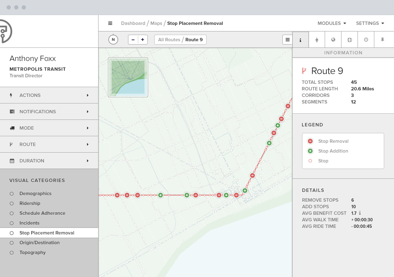Toggle the map list menu button
This screenshot has width=394, height=277.
(287, 40)
